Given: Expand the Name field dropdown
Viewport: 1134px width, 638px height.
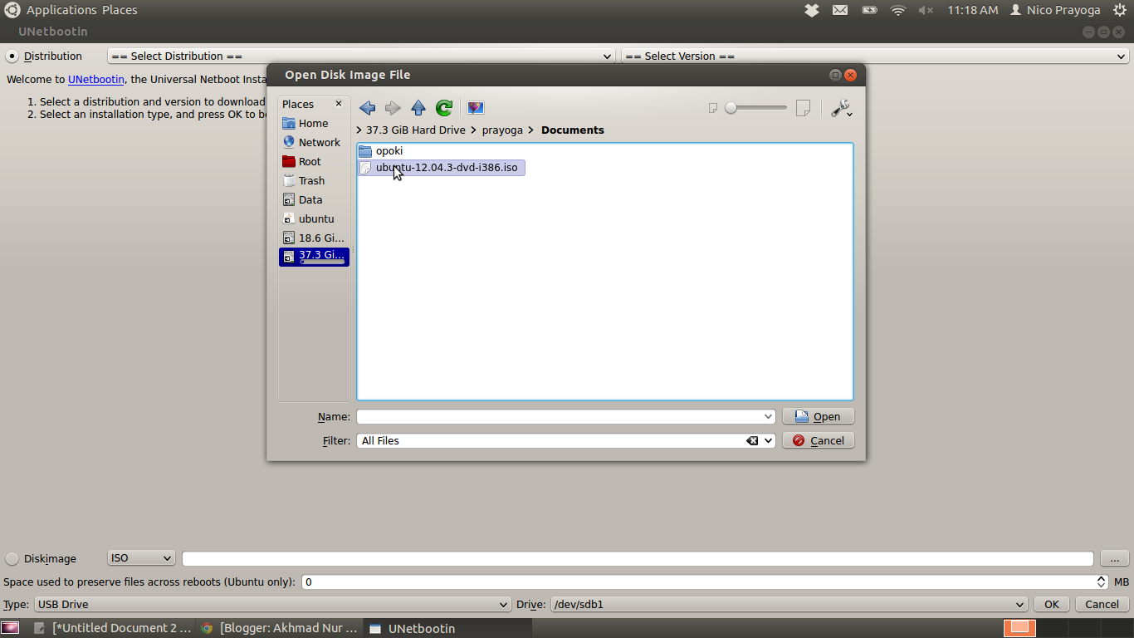Looking at the screenshot, I should pyautogui.click(x=769, y=416).
